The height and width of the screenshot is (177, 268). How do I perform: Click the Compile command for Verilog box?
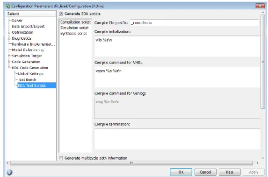(177, 108)
